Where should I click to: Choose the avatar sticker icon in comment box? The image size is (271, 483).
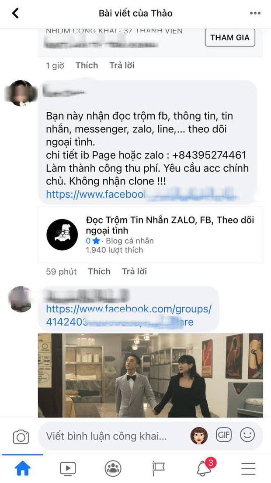199,436
